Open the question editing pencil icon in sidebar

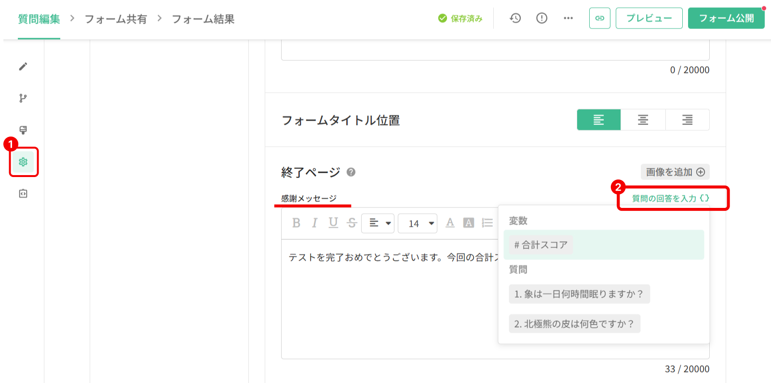23,67
